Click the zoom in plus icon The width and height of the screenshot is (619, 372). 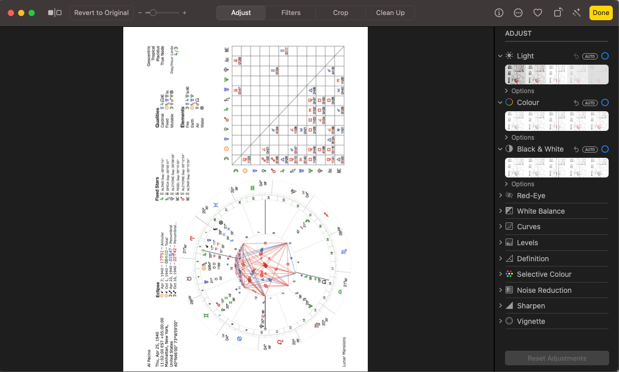[184, 13]
